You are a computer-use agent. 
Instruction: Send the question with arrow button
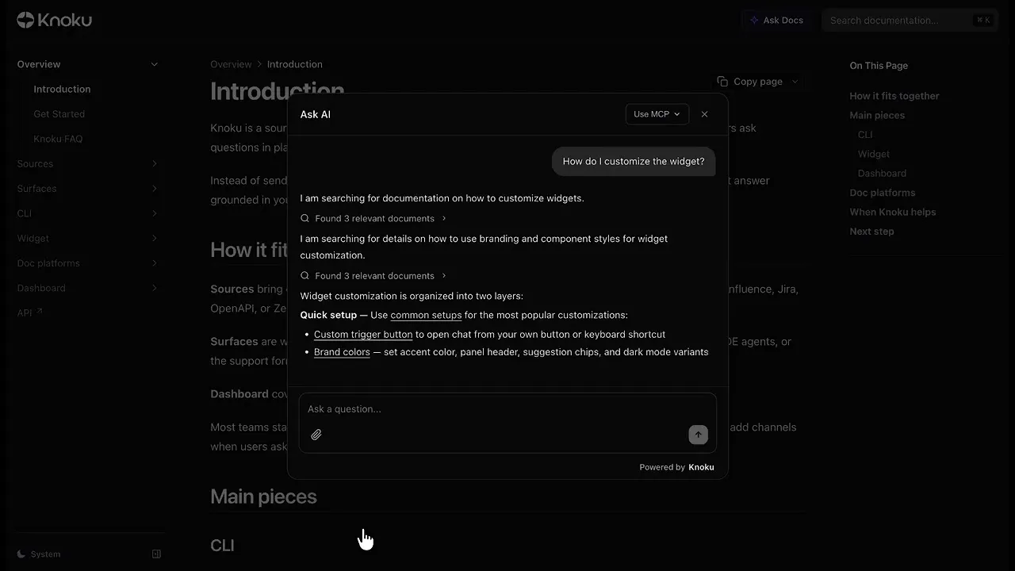click(698, 435)
